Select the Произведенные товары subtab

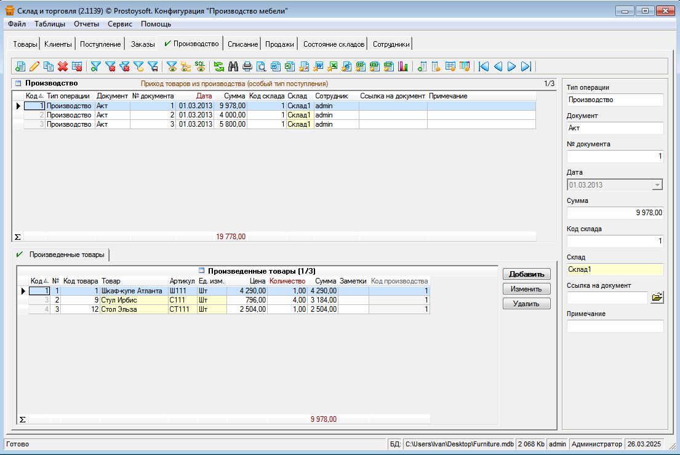click(x=61, y=255)
